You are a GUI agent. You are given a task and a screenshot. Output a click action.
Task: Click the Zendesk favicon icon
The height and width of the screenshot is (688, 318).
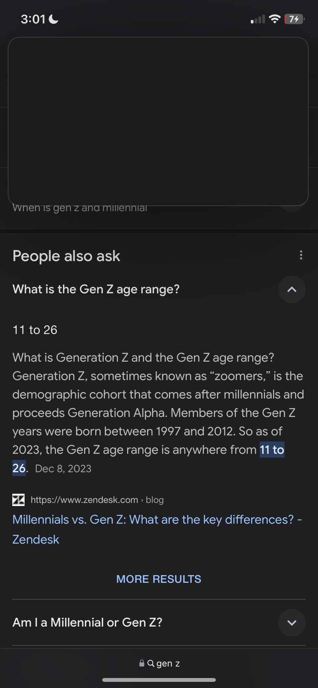[18, 500]
